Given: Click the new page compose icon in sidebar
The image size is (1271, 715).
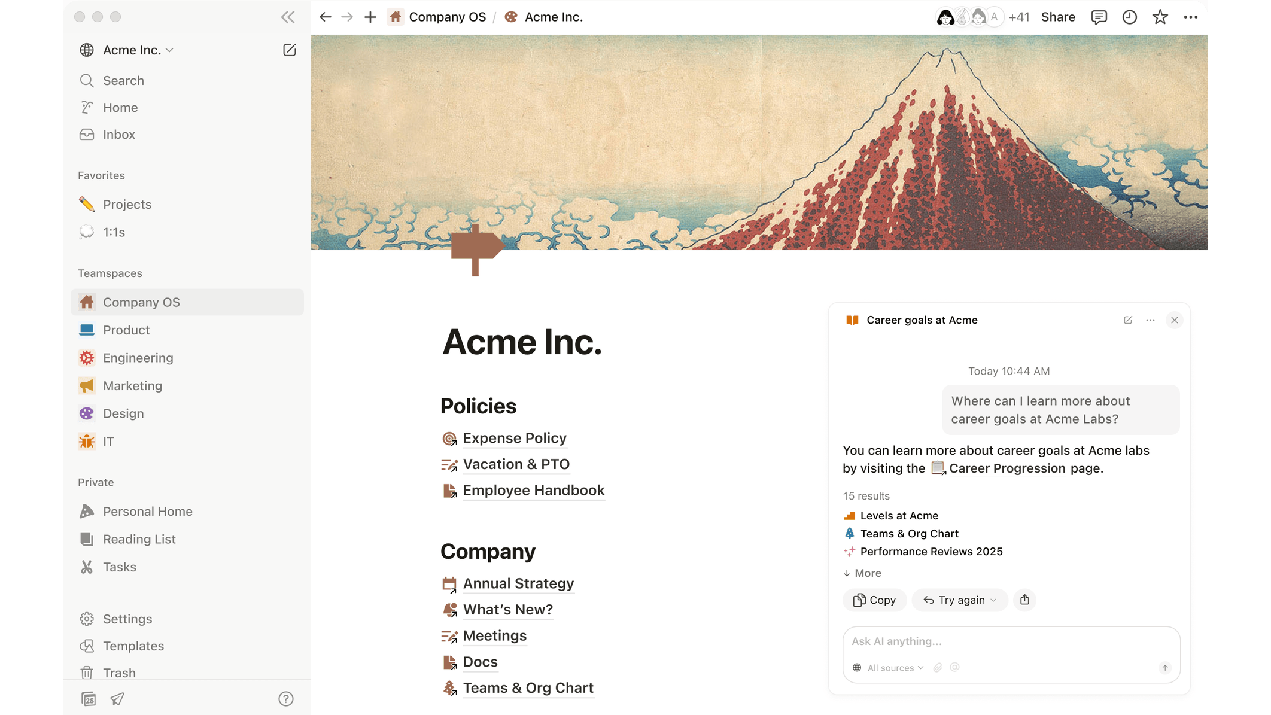Looking at the screenshot, I should coord(289,50).
